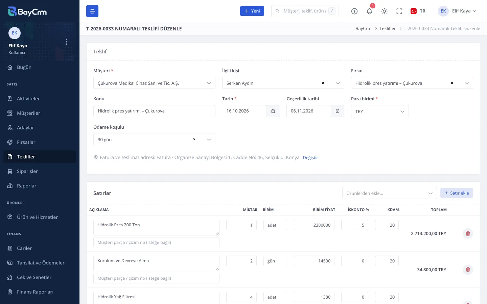487x304 pixels.
Task: Clear the 30 gün payment term
Action: coord(194,140)
